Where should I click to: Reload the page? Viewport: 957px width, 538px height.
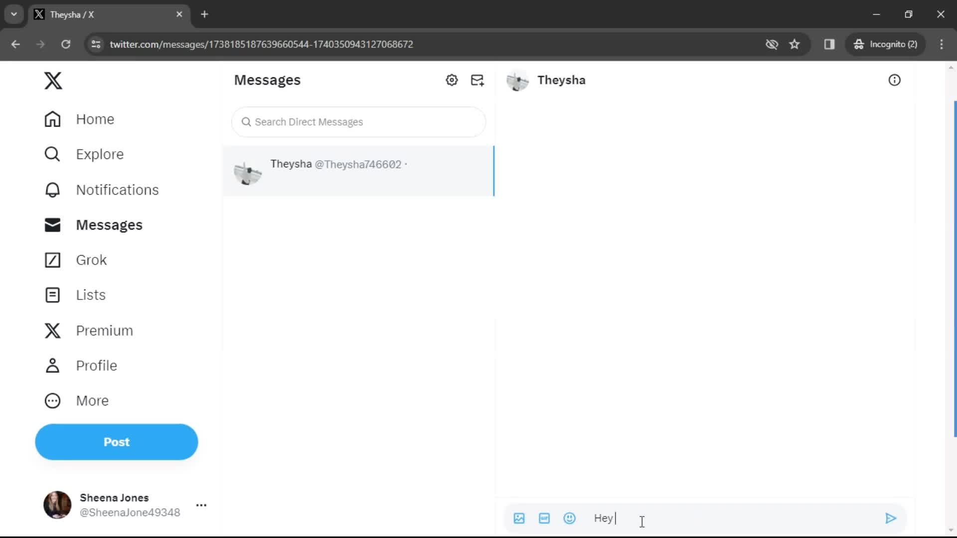(x=66, y=44)
